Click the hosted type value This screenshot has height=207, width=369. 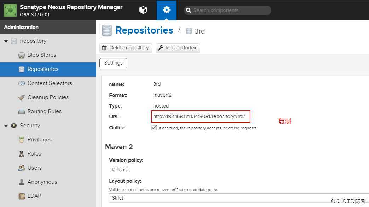tap(161, 106)
